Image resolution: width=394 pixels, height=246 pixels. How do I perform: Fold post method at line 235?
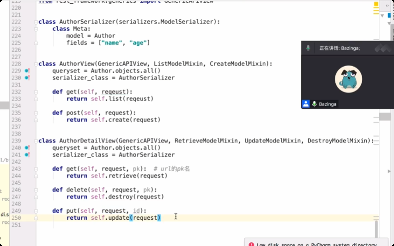pyautogui.click(x=36, y=113)
